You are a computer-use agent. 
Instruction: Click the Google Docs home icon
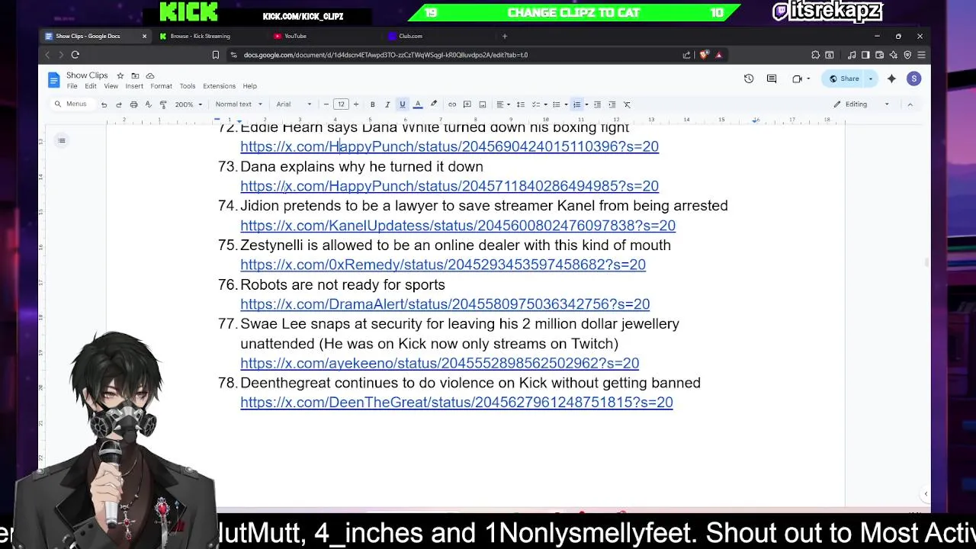point(53,79)
